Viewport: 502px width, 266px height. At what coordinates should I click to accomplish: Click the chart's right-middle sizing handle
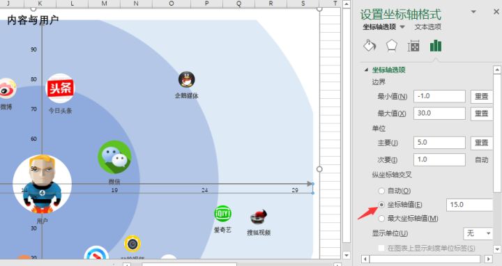[319, 169]
